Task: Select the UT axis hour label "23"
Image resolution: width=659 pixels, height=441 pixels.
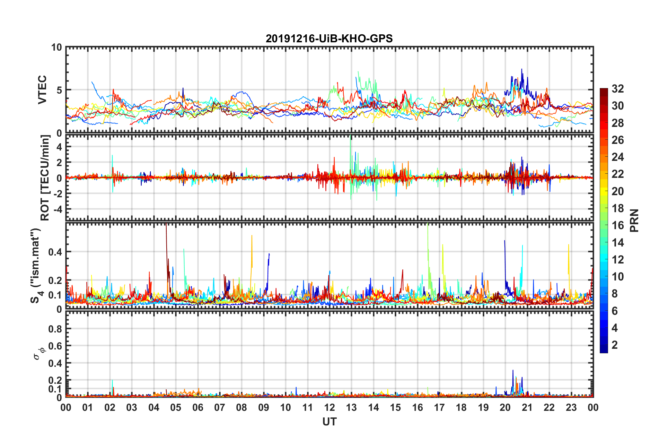Action: 571,407
